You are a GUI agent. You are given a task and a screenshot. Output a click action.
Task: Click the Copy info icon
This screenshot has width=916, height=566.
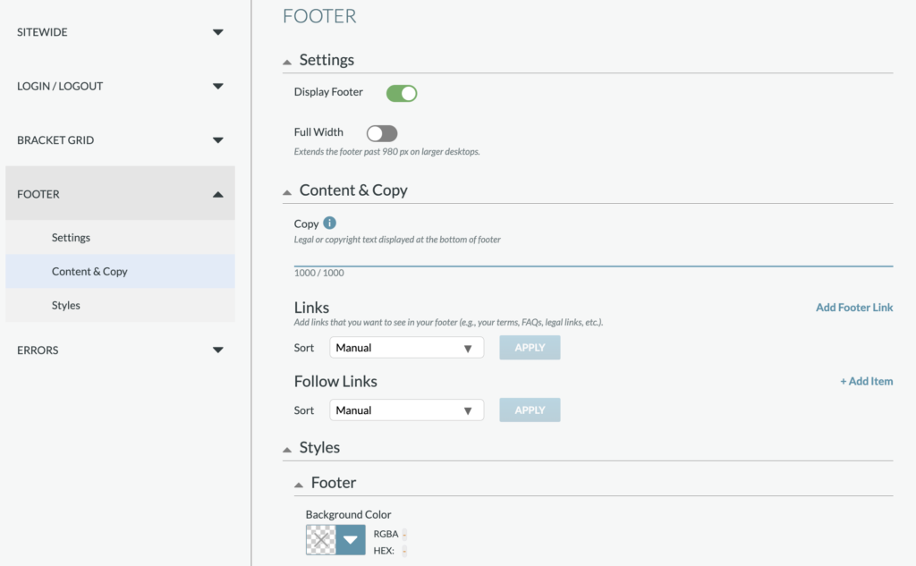coord(329,224)
